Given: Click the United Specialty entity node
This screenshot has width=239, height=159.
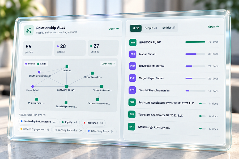Looking at the screenshot, I should tap(92, 73).
